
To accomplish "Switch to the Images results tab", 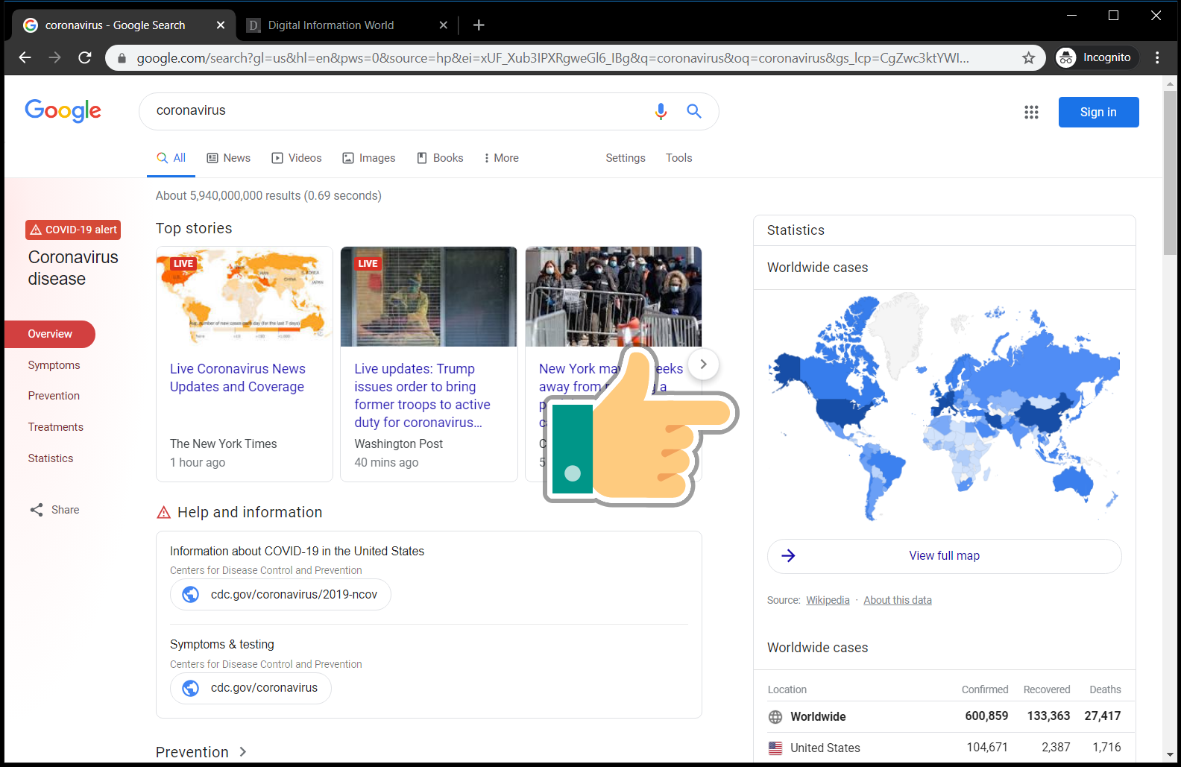I will coord(369,158).
